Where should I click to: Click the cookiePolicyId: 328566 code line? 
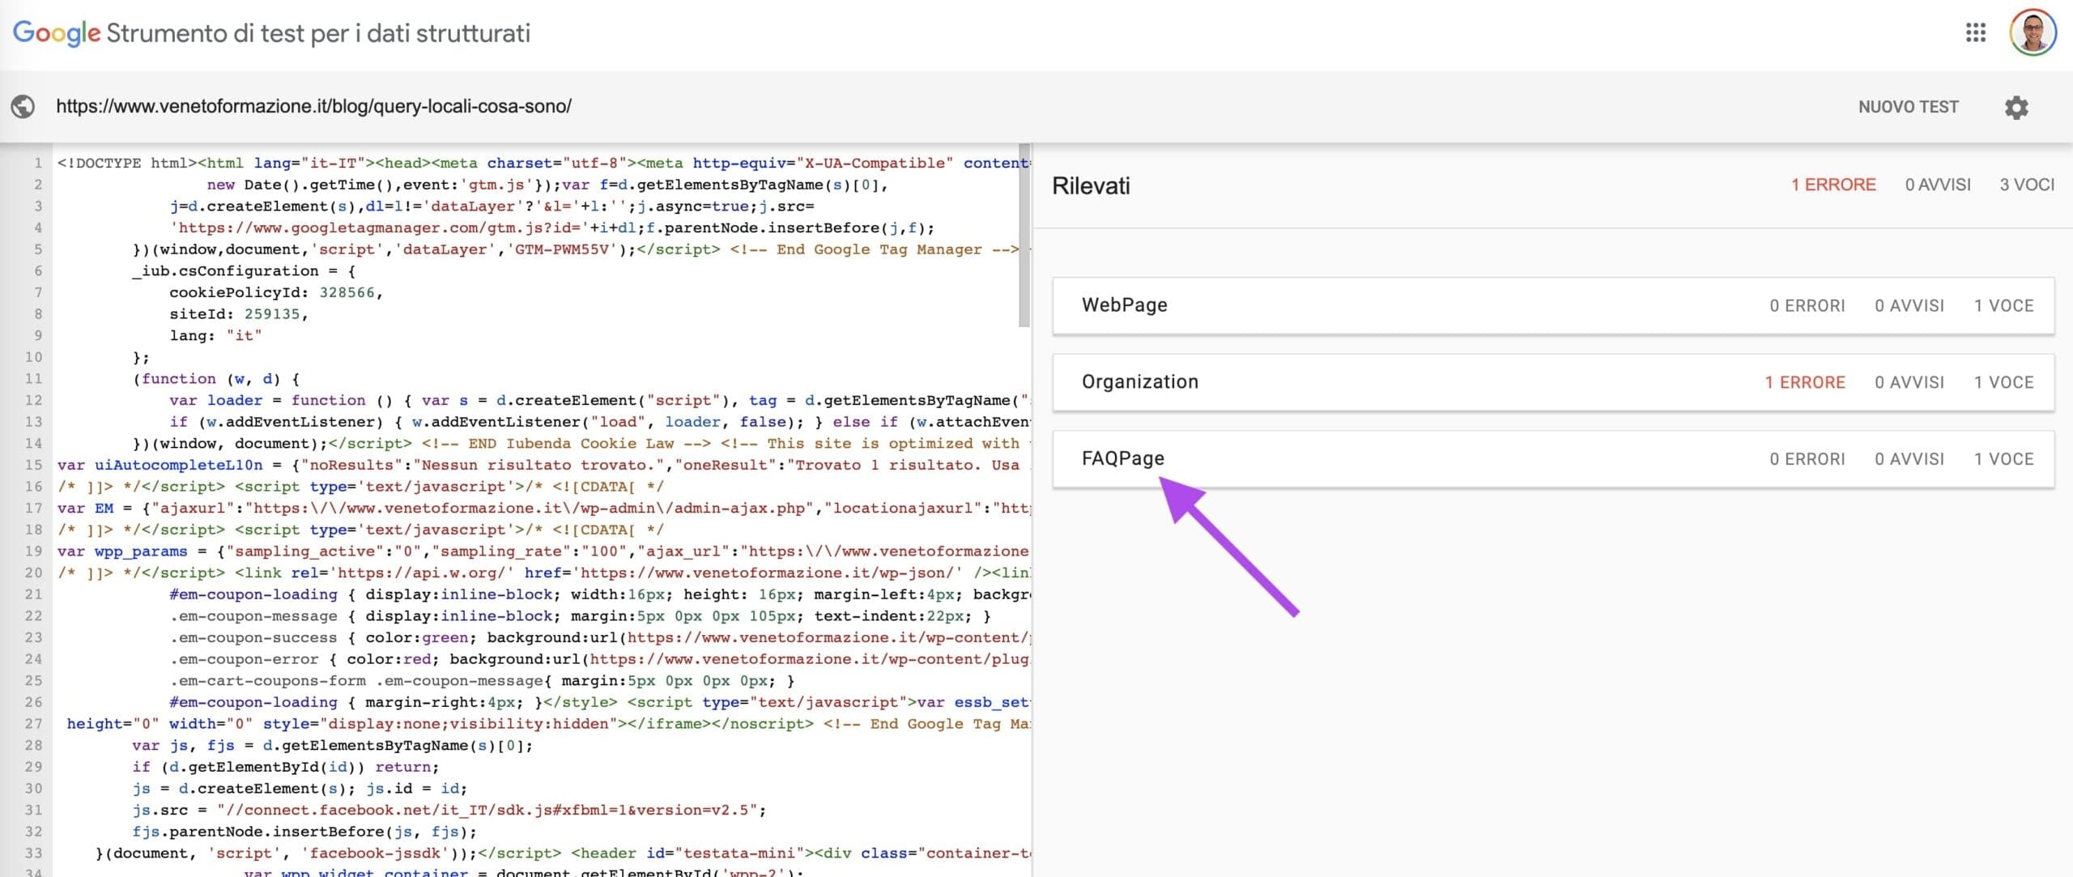pyautogui.click(x=275, y=292)
